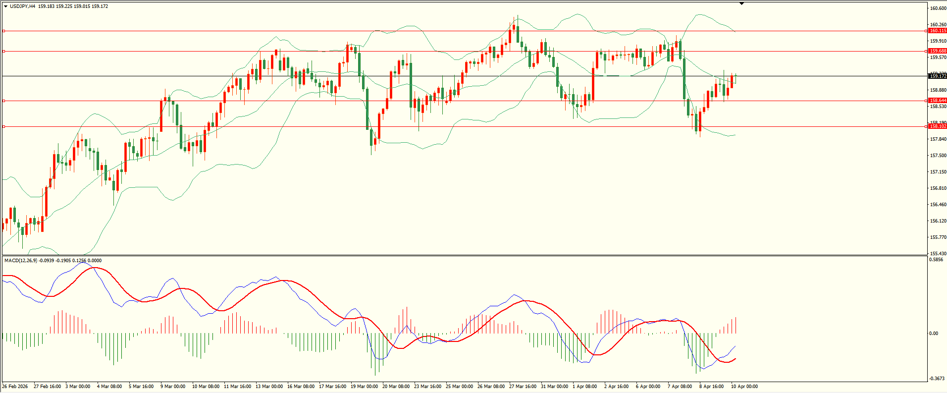947x393 pixels.
Task: Click the 160.115 red price label
Action: [x=937, y=31]
